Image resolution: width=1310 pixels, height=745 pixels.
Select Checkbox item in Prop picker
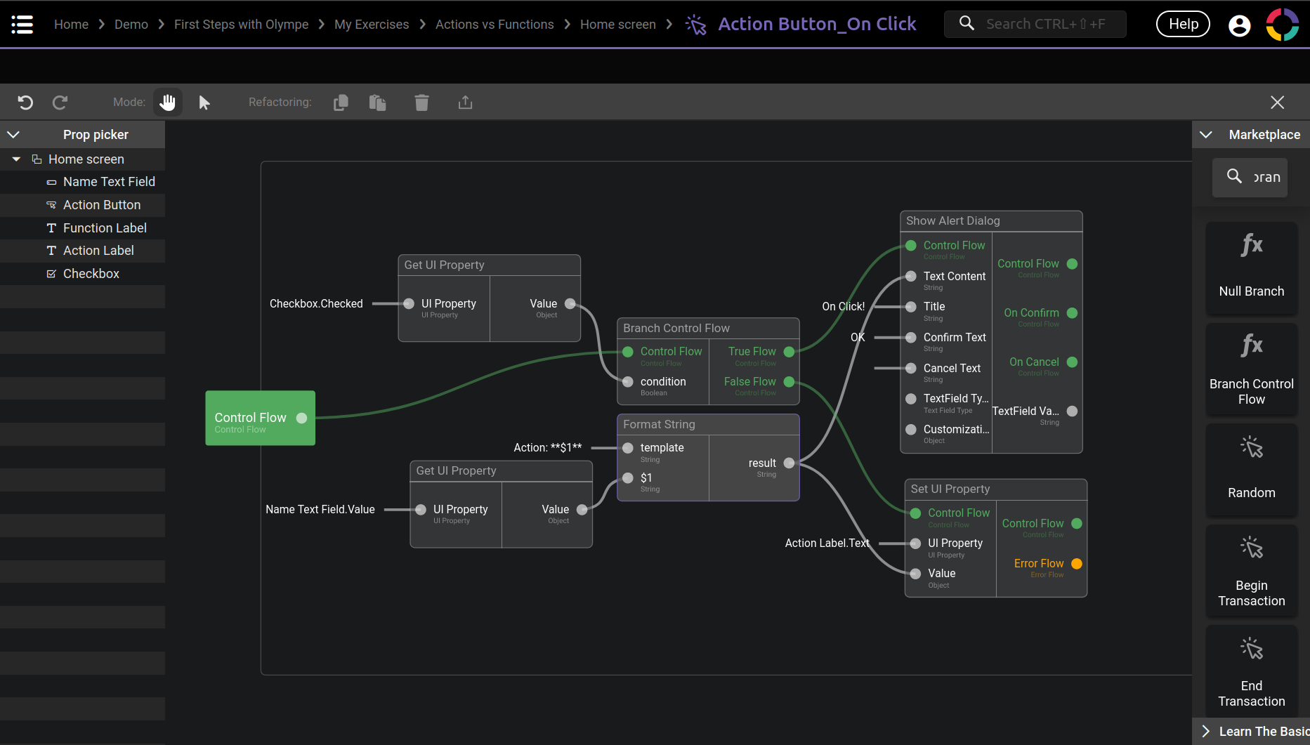(x=91, y=274)
